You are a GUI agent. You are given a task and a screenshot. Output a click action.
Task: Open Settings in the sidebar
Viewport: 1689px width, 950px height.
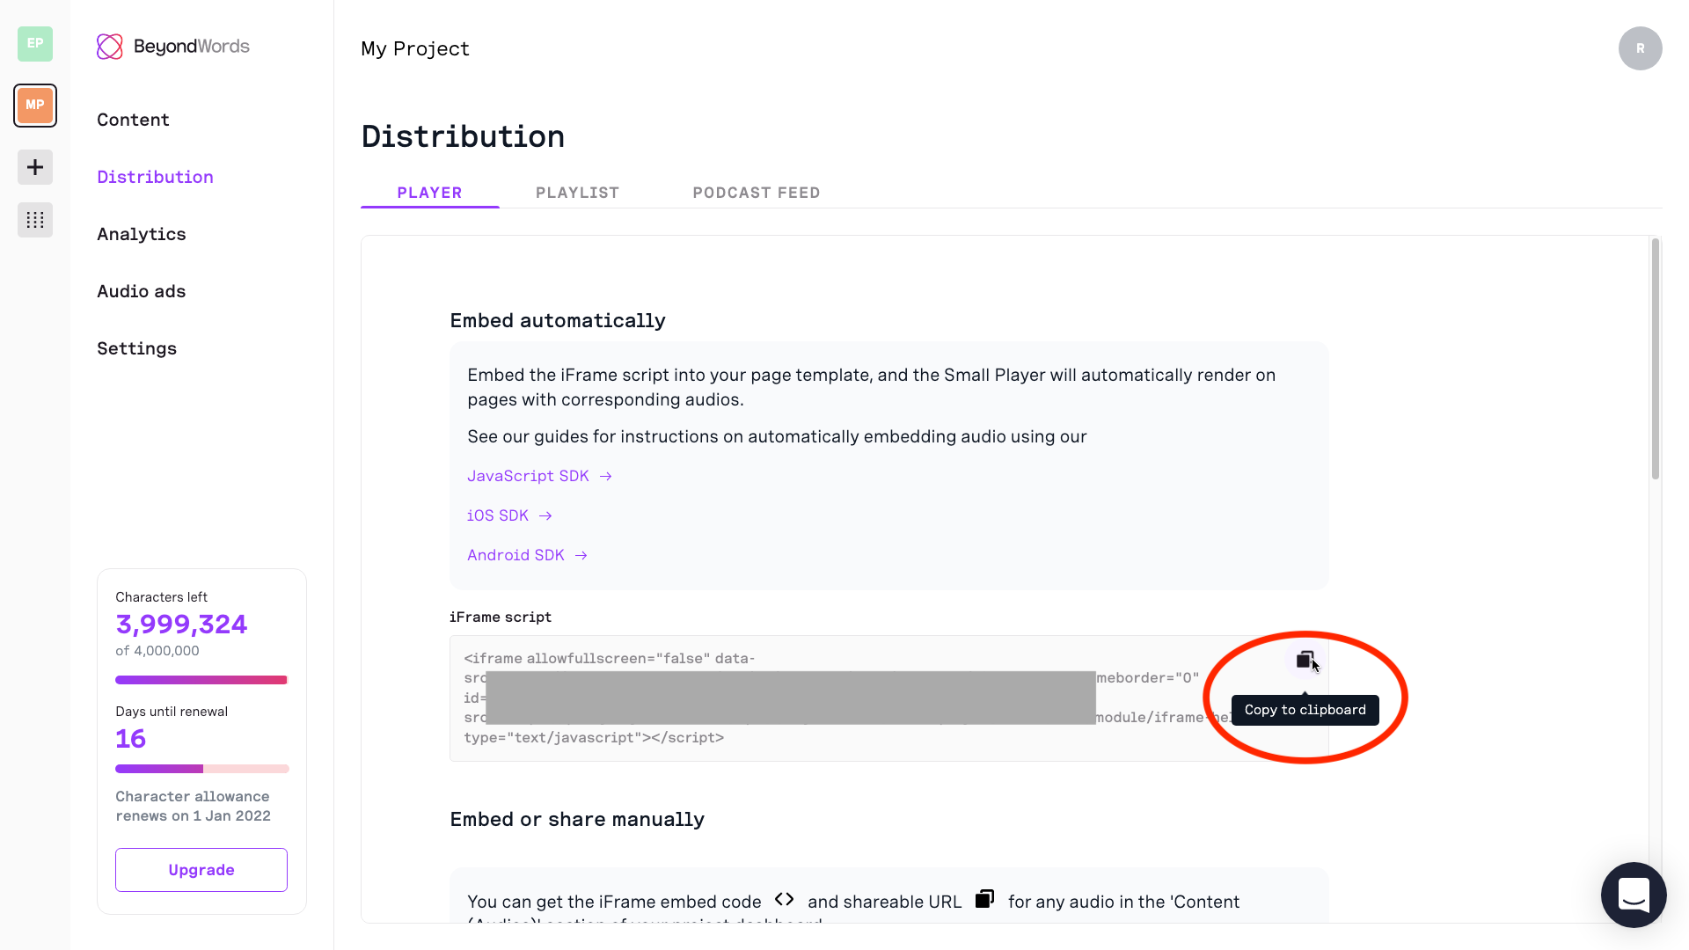(x=136, y=348)
